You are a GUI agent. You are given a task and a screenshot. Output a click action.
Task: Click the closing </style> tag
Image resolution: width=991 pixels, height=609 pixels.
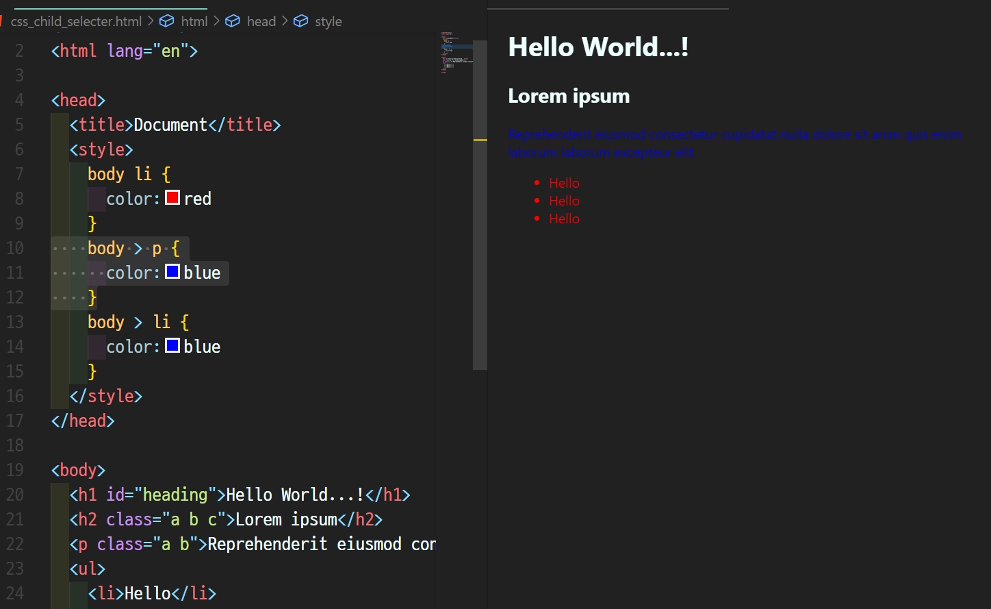pos(106,396)
